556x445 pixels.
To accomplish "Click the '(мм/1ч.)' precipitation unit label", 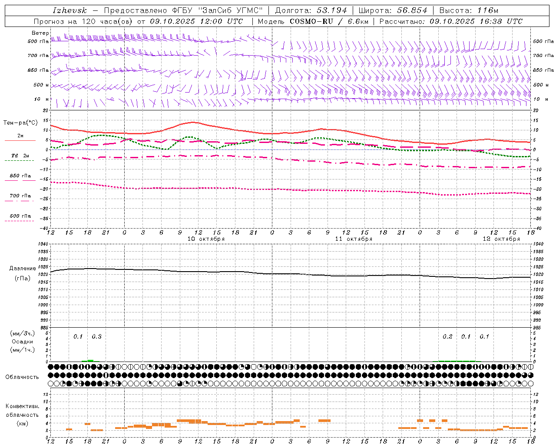I will (x=23, y=350).
